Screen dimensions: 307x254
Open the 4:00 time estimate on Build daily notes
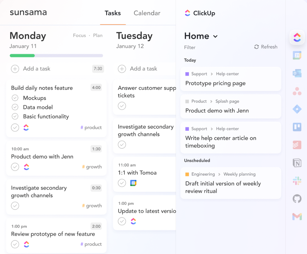[x=96, y=88]
